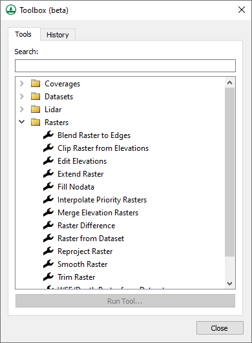Image resolution: width=252 pixels, height=343 pixels.
Task: Switch to the History tab
Action: (x=58, y=35)
